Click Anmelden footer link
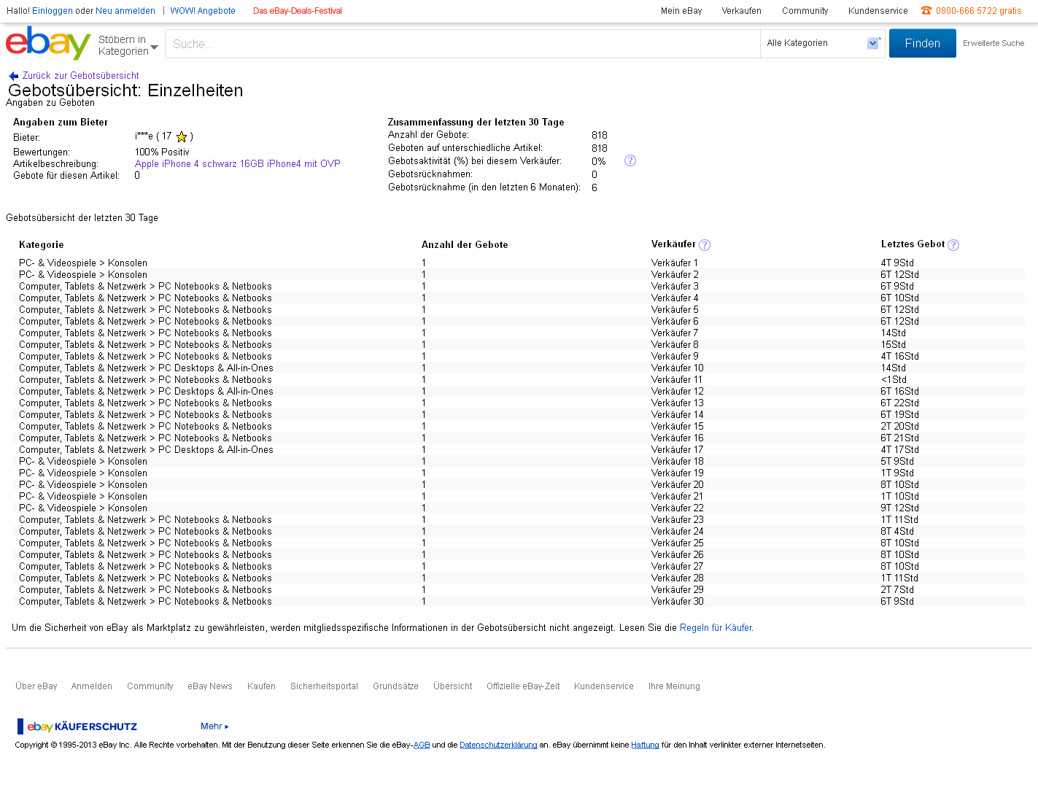The height and width of the screenshot is (787, 1038). click(92, 686)
